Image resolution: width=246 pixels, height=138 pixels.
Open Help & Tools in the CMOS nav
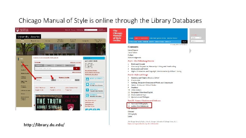tap(172, 38)
